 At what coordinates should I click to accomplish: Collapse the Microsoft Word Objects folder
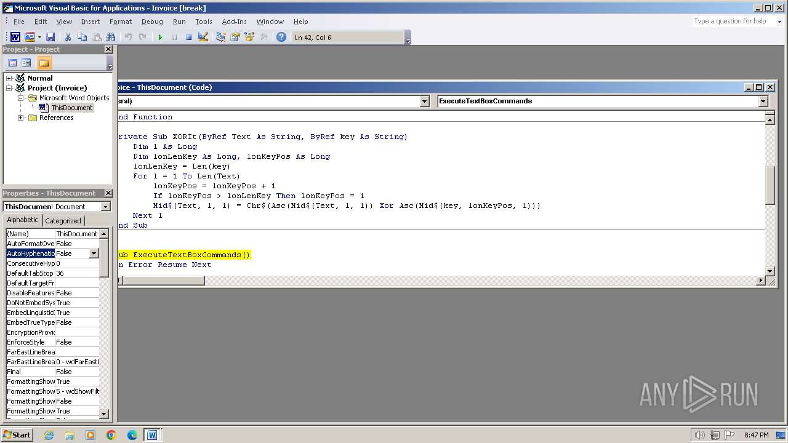[20, 98]
